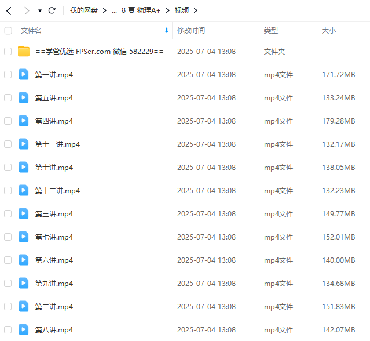
Task: Click the 171.72MB size value
Action: tap(339, 75)
